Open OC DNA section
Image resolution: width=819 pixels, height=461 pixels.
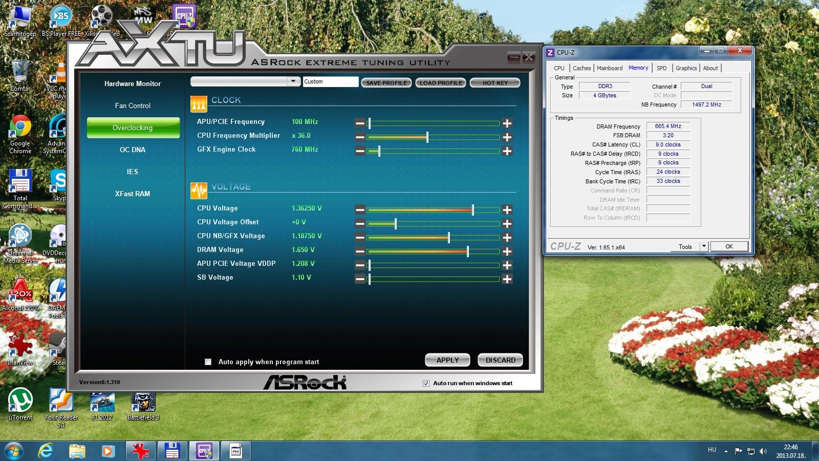click(133, 150)
